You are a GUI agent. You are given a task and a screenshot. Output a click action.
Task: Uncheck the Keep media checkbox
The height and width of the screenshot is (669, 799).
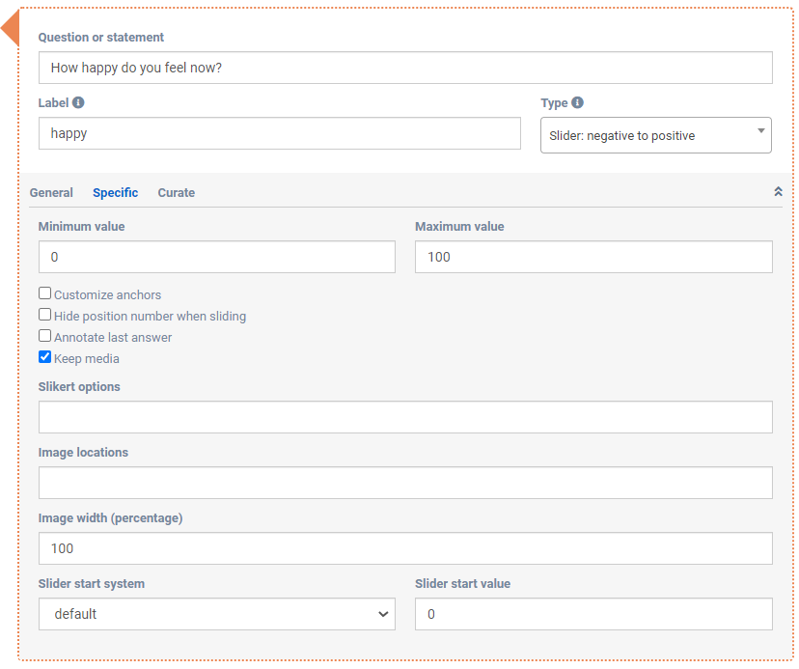(x=45, y=357)
